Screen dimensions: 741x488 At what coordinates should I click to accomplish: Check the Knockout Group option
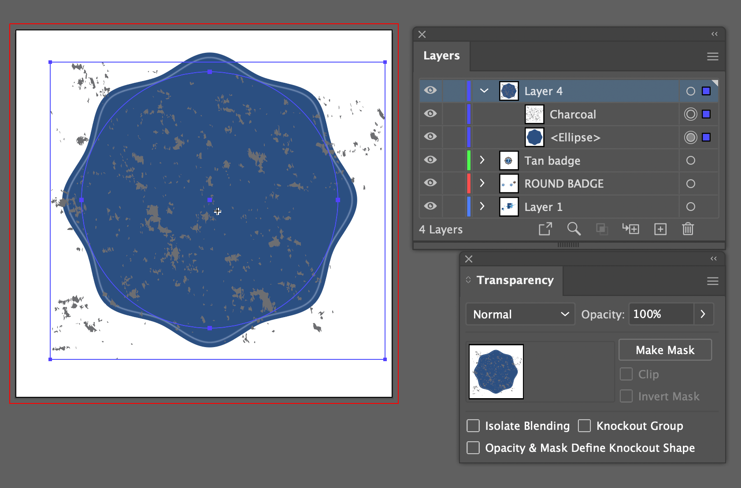[585, 425]
